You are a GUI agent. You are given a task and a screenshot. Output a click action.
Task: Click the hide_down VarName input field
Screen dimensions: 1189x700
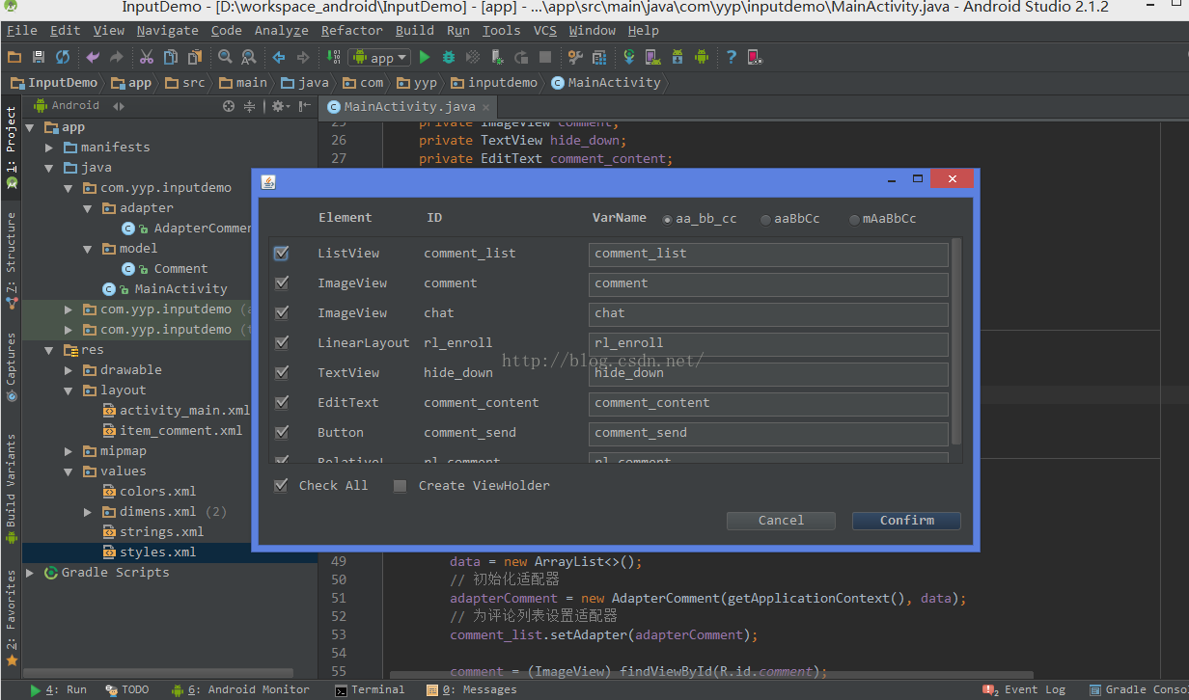point(767,373)
